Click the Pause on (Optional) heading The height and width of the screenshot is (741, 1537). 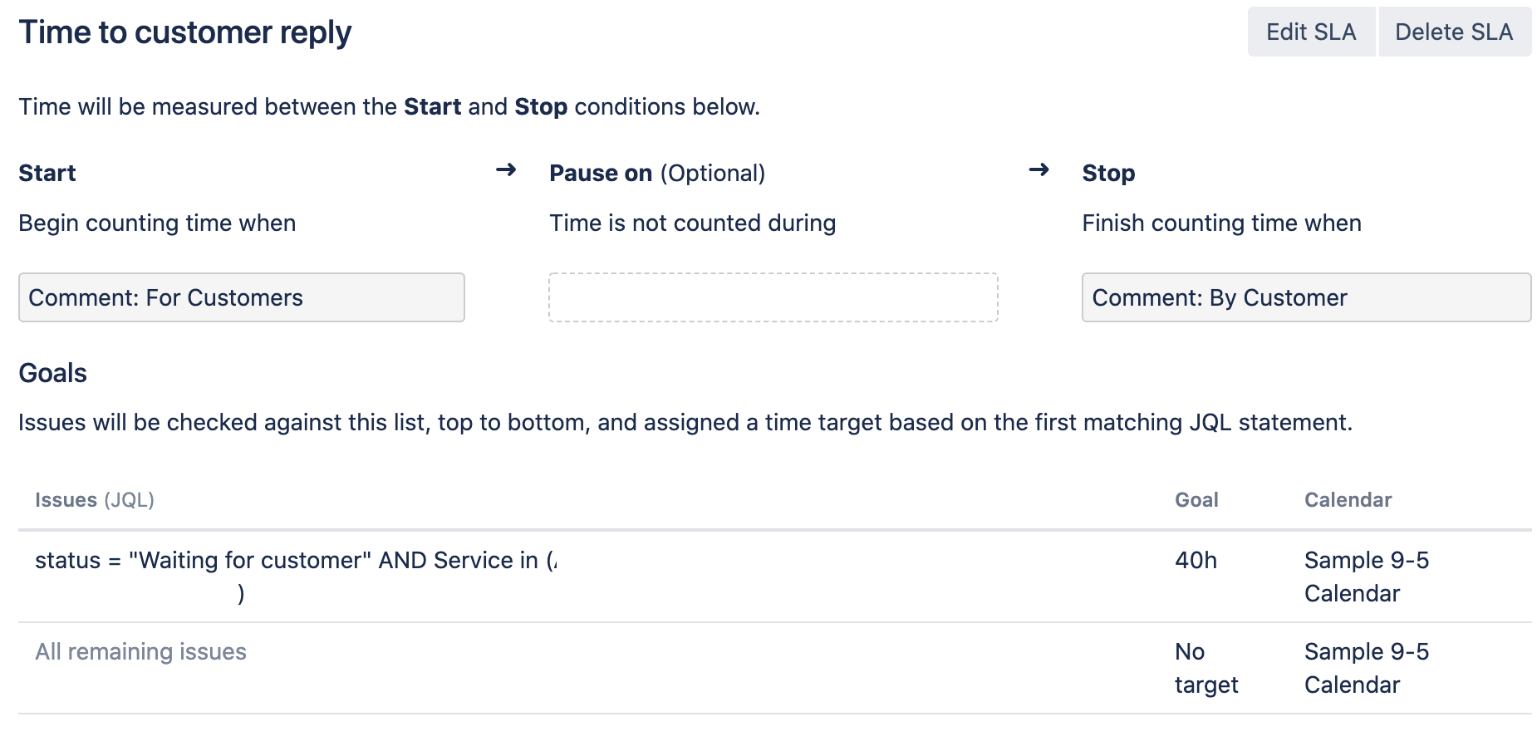click(x=657, y=173)
